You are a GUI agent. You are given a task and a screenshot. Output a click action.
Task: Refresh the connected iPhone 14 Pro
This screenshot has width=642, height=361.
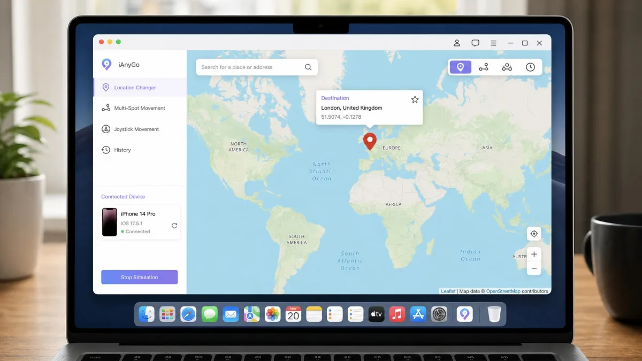click(174, 226)
